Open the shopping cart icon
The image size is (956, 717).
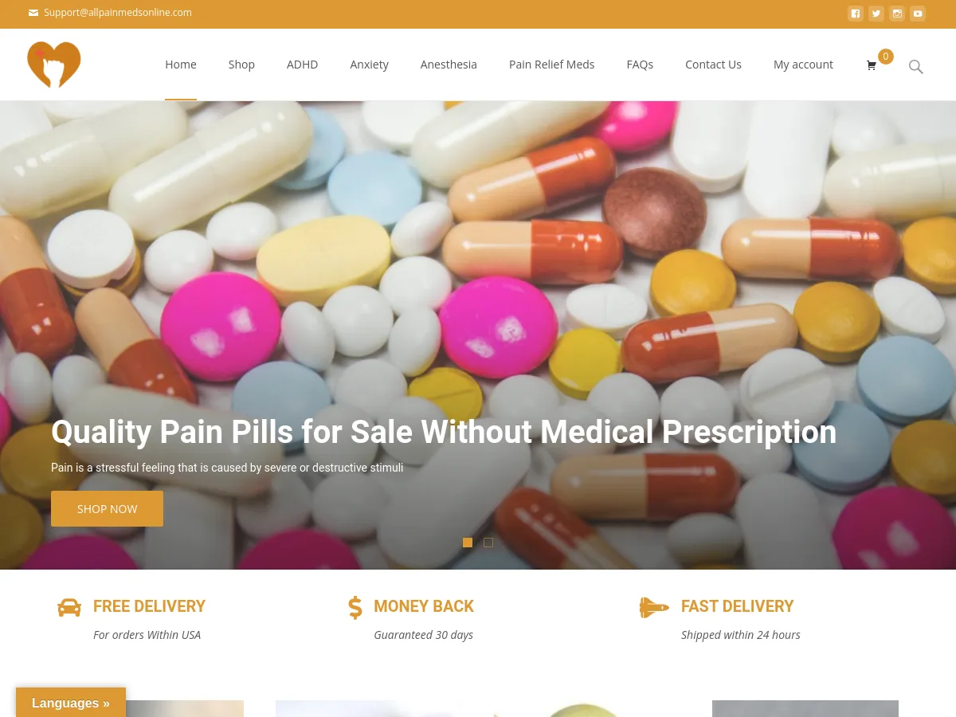point(872,65)
